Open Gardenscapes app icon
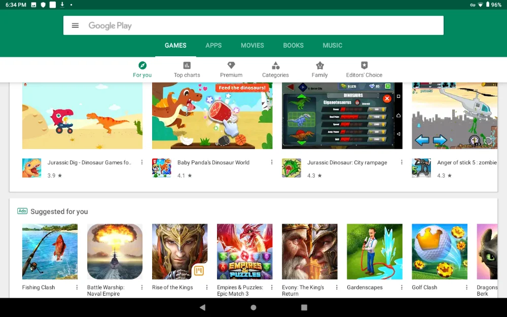 [375, 252]
